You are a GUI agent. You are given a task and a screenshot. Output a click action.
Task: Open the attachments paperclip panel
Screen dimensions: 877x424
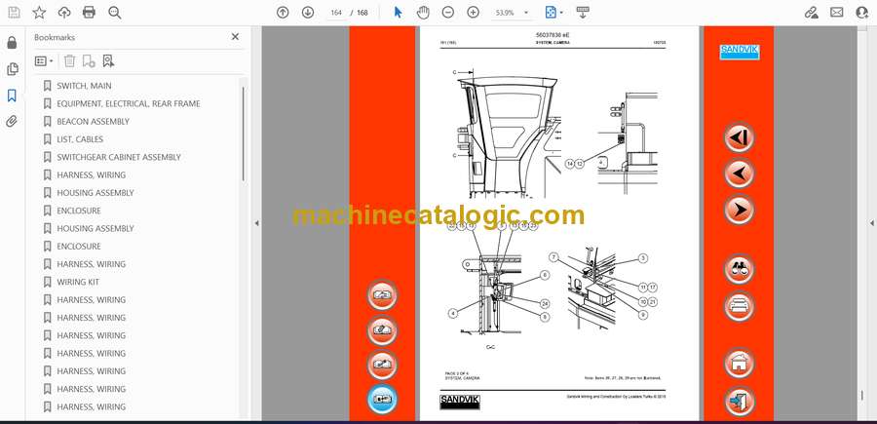[12, 122]
